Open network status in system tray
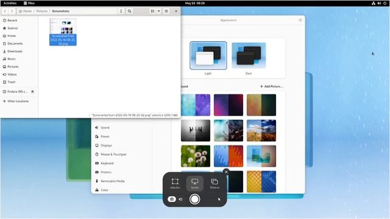The height and width of the screenshot is (219, 390). (x=374, y=3)
